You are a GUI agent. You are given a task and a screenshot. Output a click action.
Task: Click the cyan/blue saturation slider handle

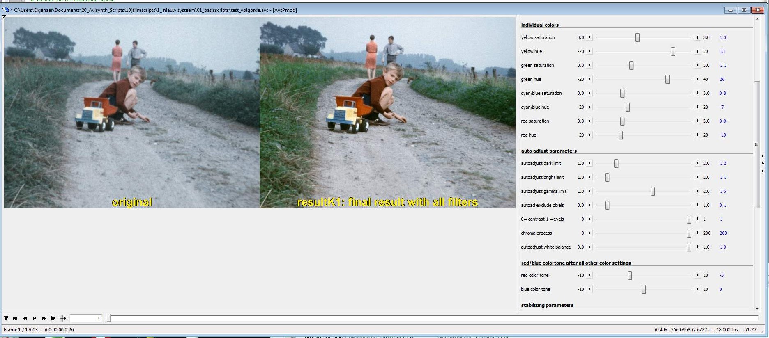coord(622,93)
